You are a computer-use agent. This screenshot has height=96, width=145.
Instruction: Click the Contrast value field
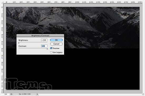[x=44, y=46]
